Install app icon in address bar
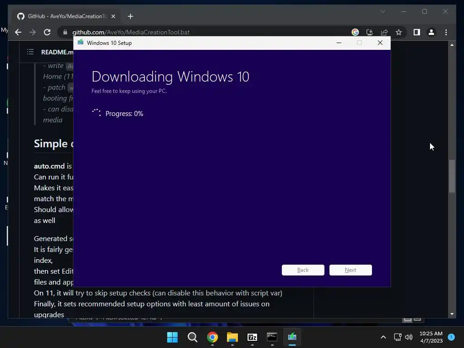464x348 pixels. point(370,32)
